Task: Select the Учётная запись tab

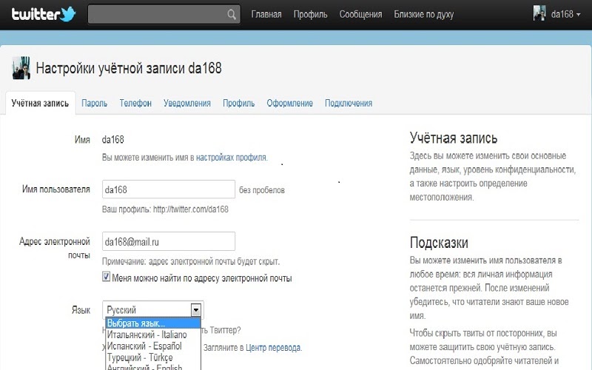Action: 40,103
